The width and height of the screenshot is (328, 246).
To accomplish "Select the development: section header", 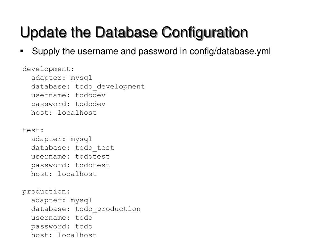I will (48, 69).
